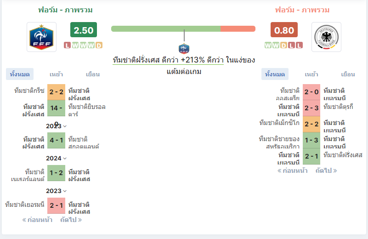Click small France crest under comparison bar
This screenshot has width=368, height=239.
pos(184,49)
